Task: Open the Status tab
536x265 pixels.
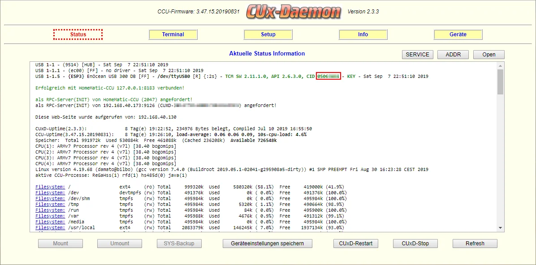Action: coord(78,34)
